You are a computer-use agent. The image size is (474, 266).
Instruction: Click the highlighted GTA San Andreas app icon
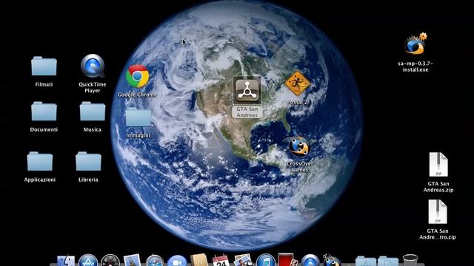click(247, 90)
